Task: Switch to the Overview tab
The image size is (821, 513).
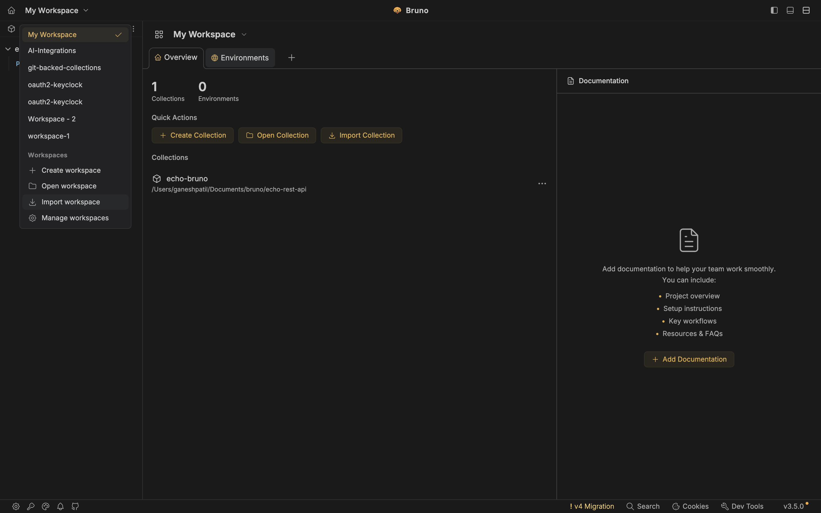Action: 176,58
